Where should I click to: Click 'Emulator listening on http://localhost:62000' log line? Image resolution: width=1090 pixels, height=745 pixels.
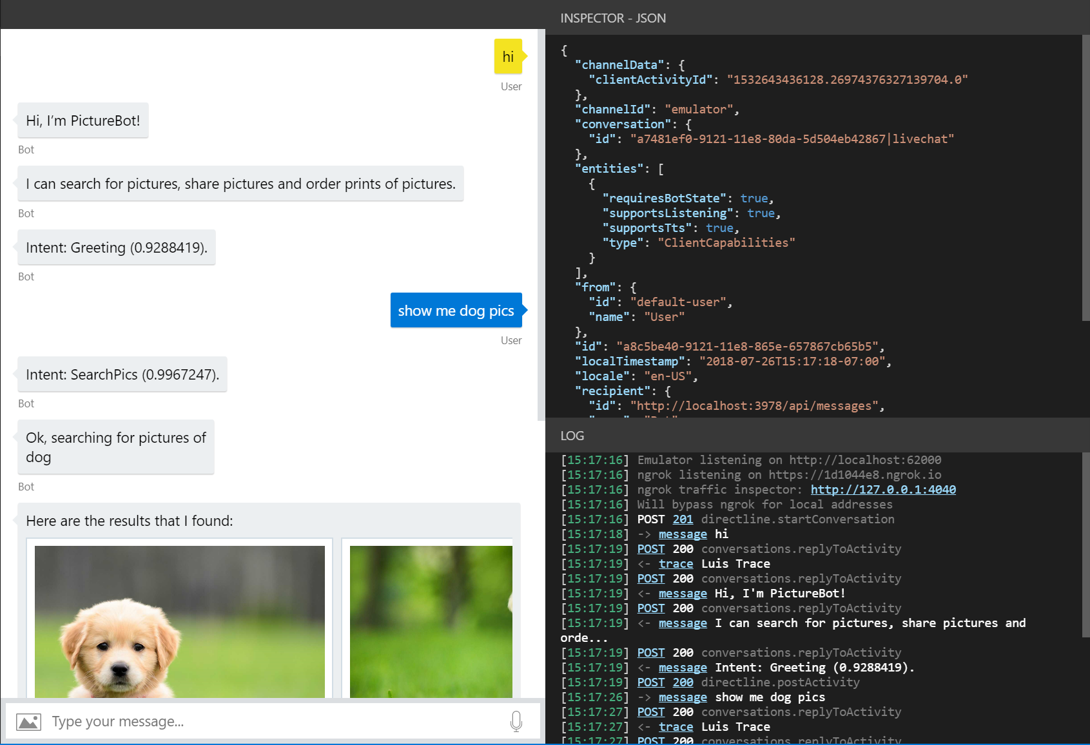tap(790, 460)
